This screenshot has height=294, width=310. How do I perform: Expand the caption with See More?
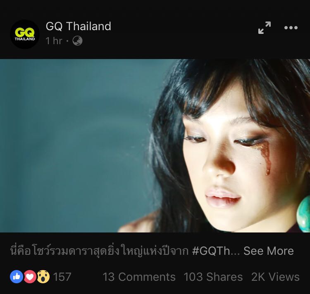pyautogui.click(x=269, y=251)
